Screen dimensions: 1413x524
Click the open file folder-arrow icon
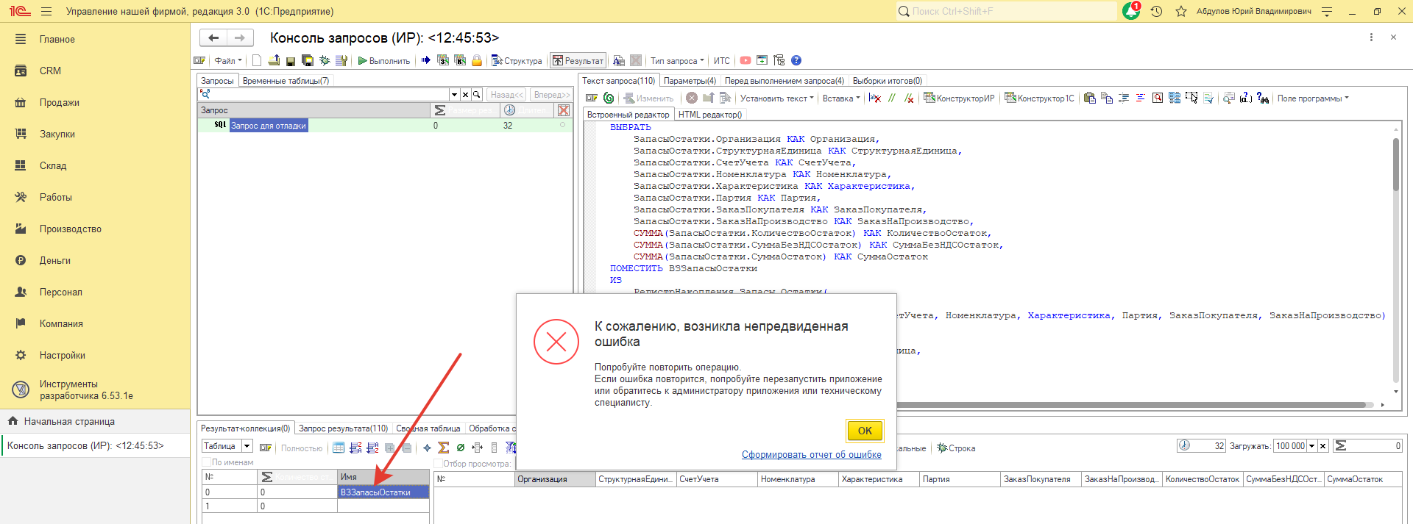pyautogui.click(x=274, y=60)
